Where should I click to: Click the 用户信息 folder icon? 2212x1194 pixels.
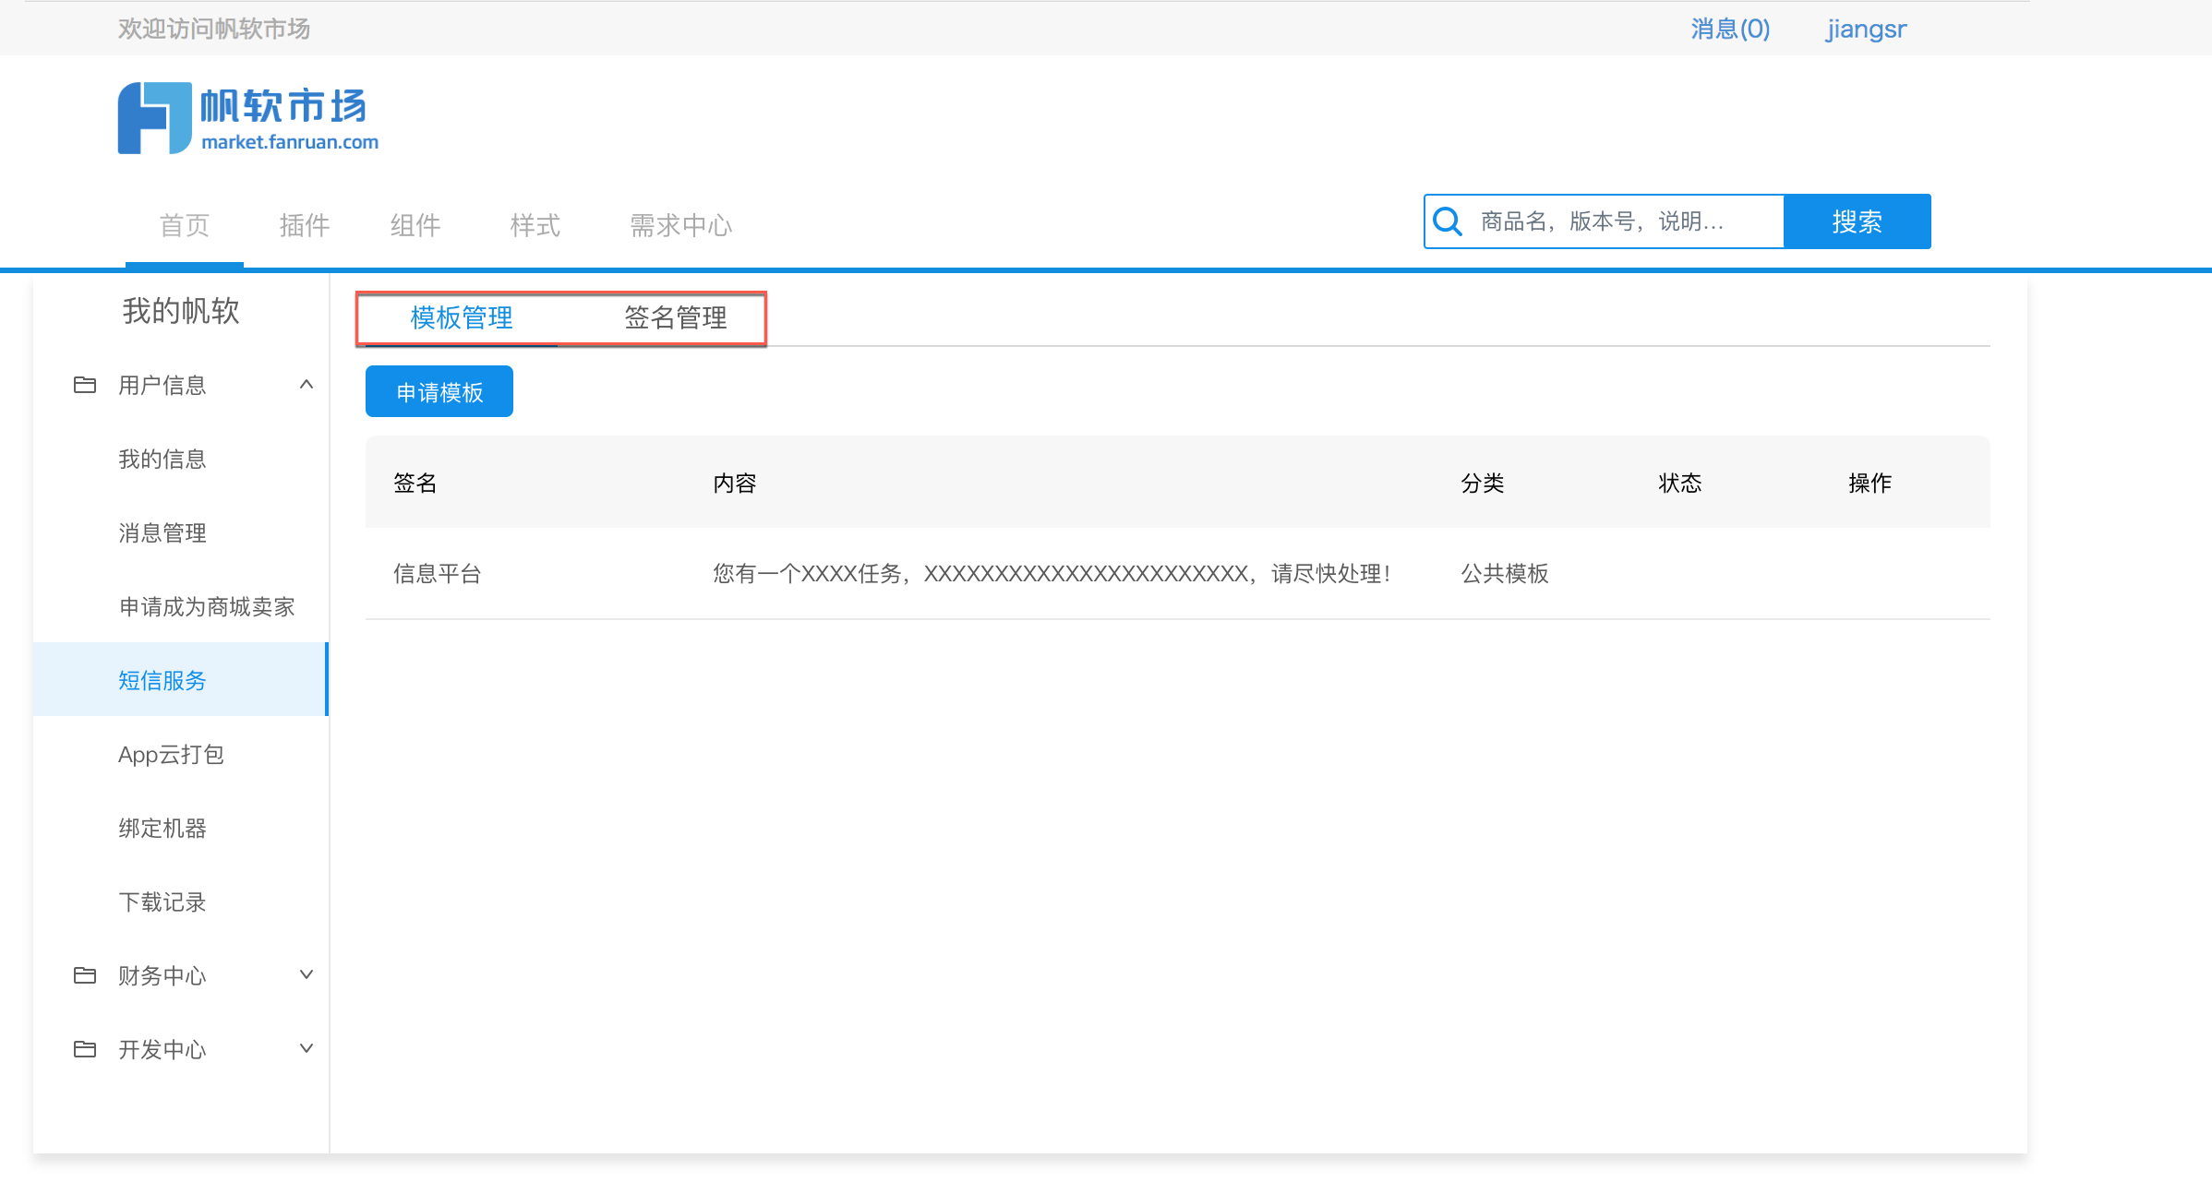pyautogui.click(x=85, y=385)
